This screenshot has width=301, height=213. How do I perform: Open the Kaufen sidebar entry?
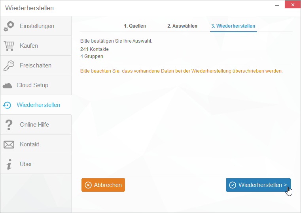pos(36,46)
